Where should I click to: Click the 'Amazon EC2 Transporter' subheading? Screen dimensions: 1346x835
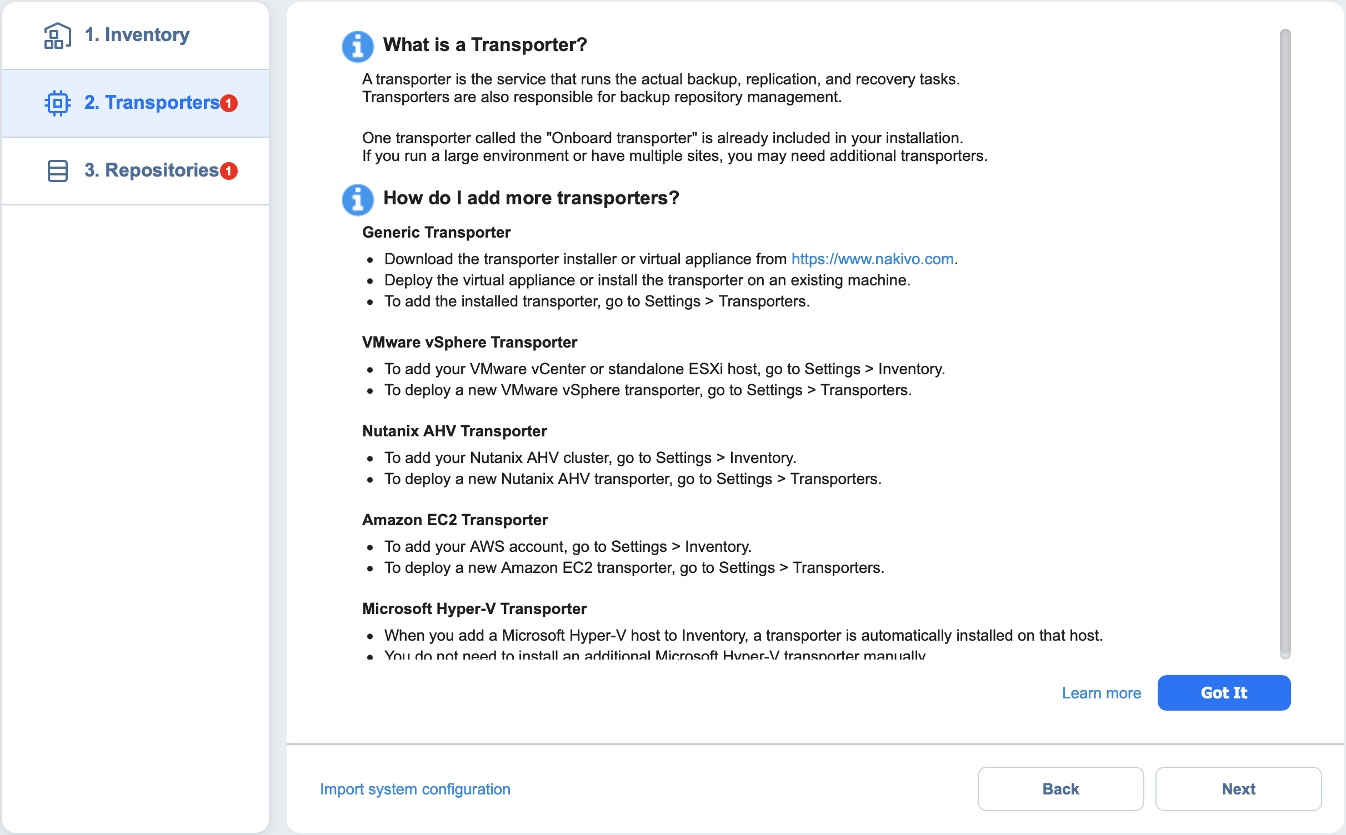(454, 520)
